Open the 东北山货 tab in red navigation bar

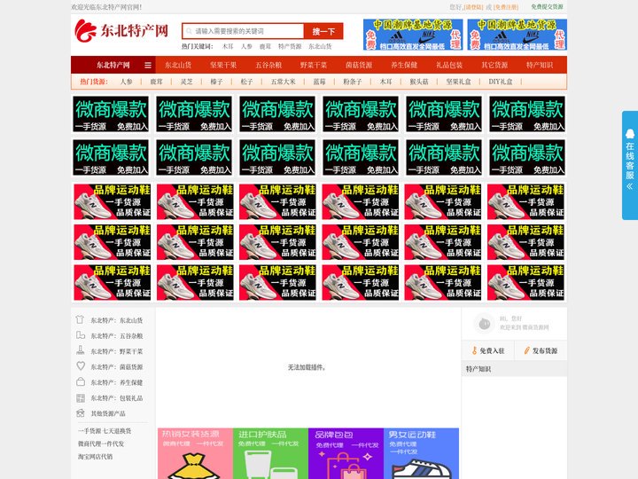point(178,65)
